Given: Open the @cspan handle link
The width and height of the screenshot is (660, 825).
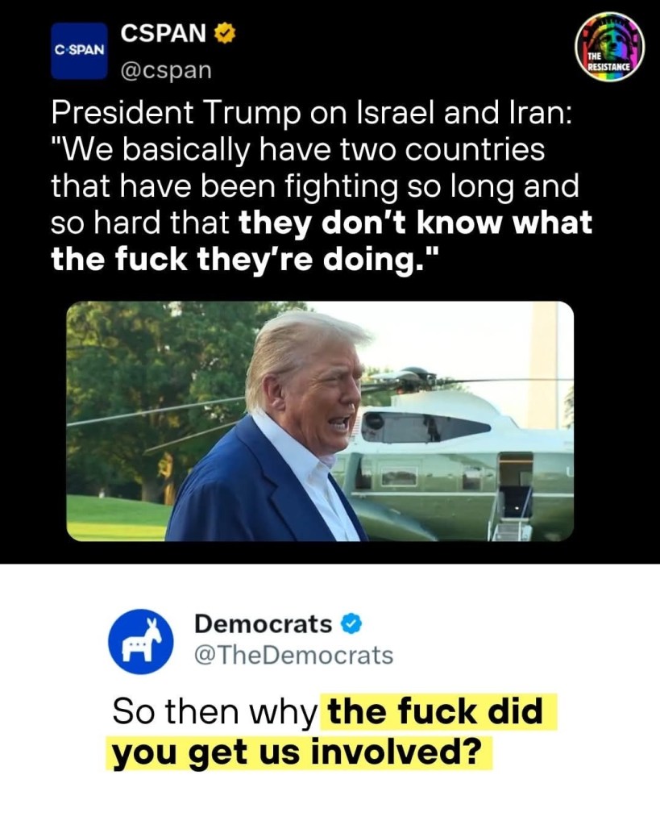Looking at the screenshot, I should pyautogui.click(x=166, y=70).
